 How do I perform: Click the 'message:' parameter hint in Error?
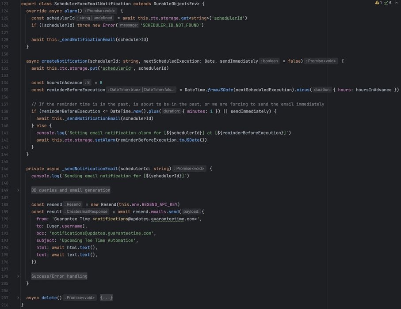click(x=128, y=25)
